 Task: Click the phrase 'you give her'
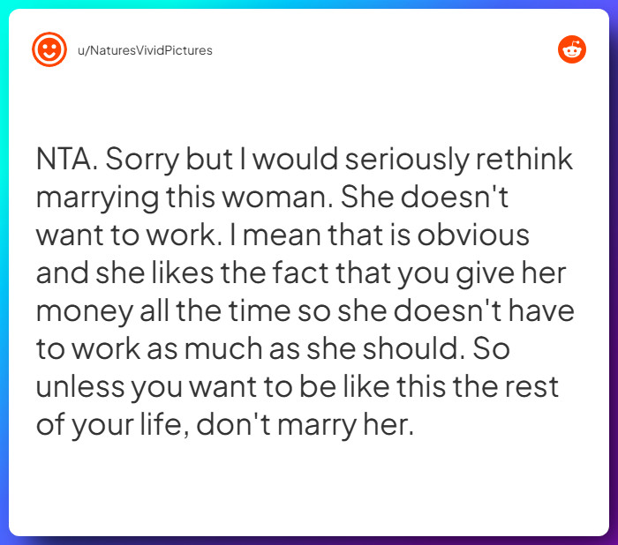(482, 274)
